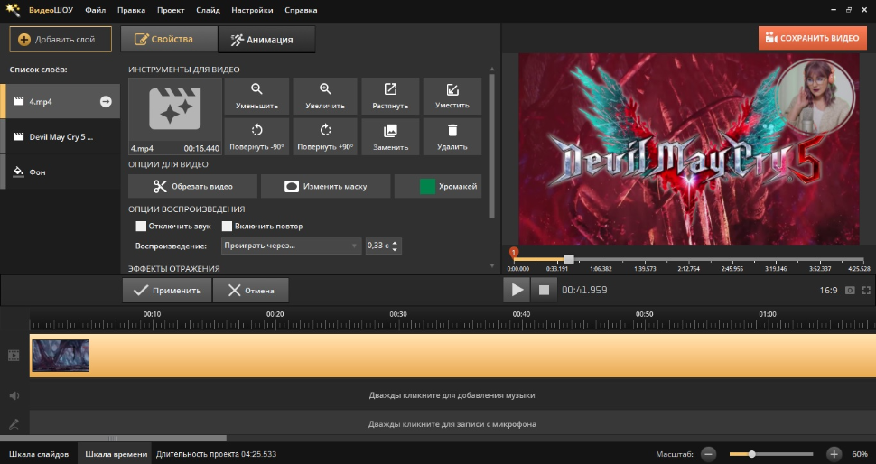Click the properties panel vertical scrollbar

tap(492, 145)
